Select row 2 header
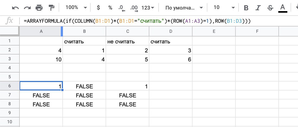The image size is (298, 127). (x=10, y=50)
